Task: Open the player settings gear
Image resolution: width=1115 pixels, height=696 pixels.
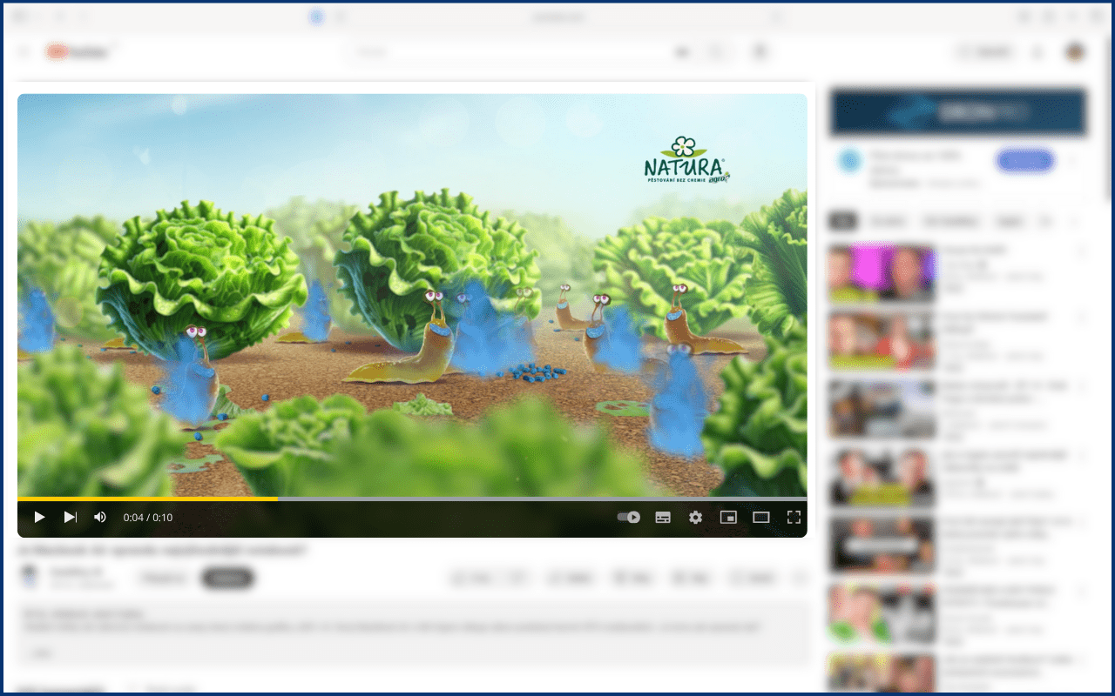Action: pyautogui.click(x=695, y=517)
